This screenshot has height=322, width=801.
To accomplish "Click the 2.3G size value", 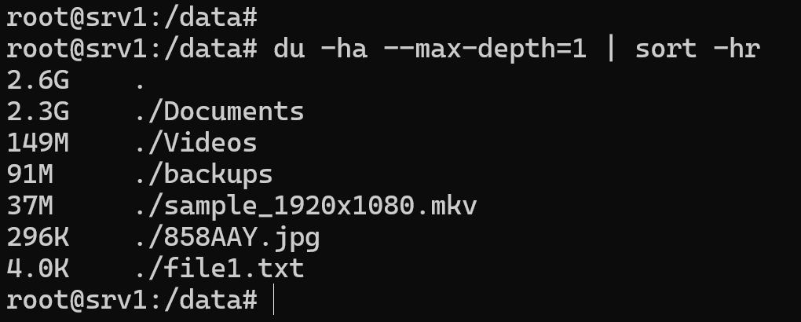I will point(38,112).
